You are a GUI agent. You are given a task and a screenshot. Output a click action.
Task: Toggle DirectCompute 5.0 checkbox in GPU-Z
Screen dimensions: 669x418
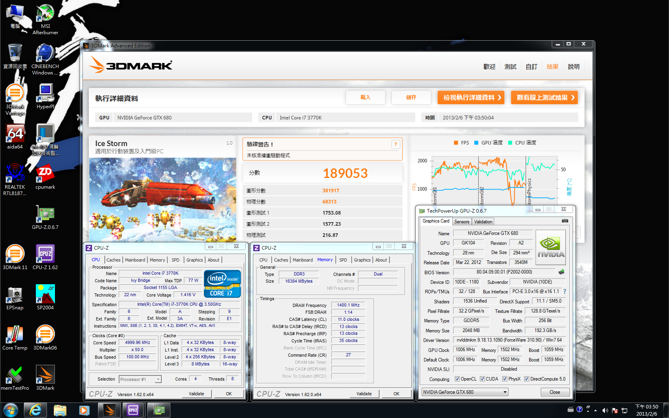tap(526, 379)
